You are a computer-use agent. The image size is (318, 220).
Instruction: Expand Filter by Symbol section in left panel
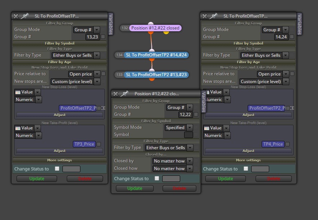[x=60, y=43]
